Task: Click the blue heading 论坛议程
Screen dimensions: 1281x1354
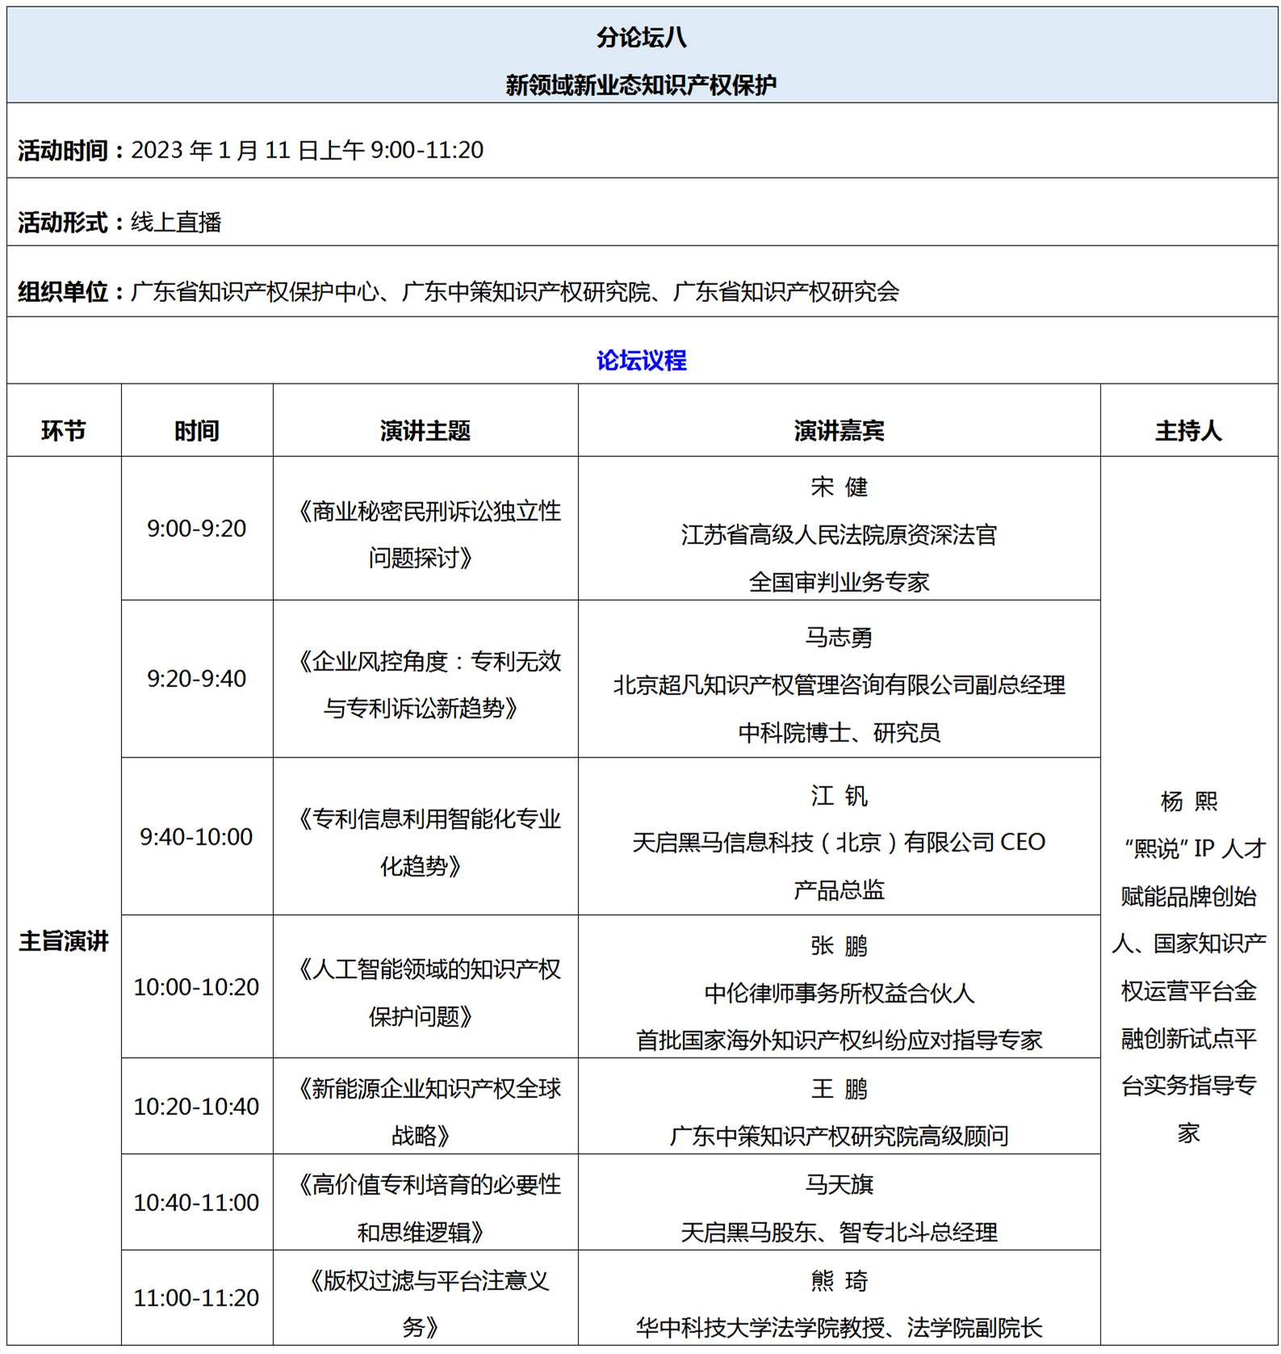Action: pos(641,360)
